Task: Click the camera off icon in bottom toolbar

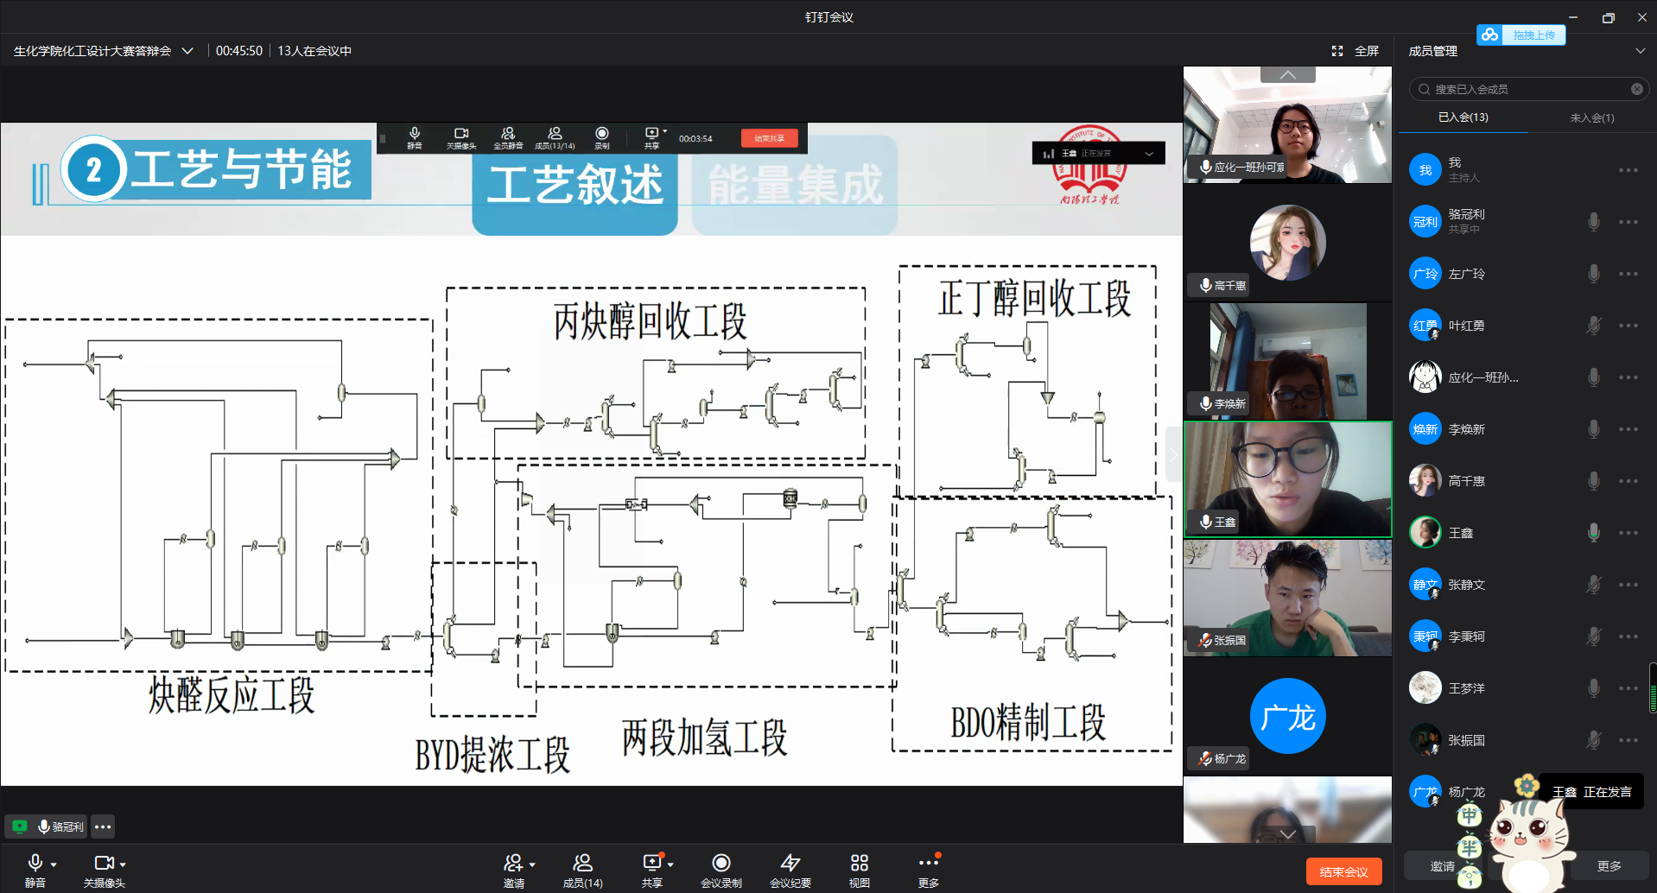Action: click(104, 864)
